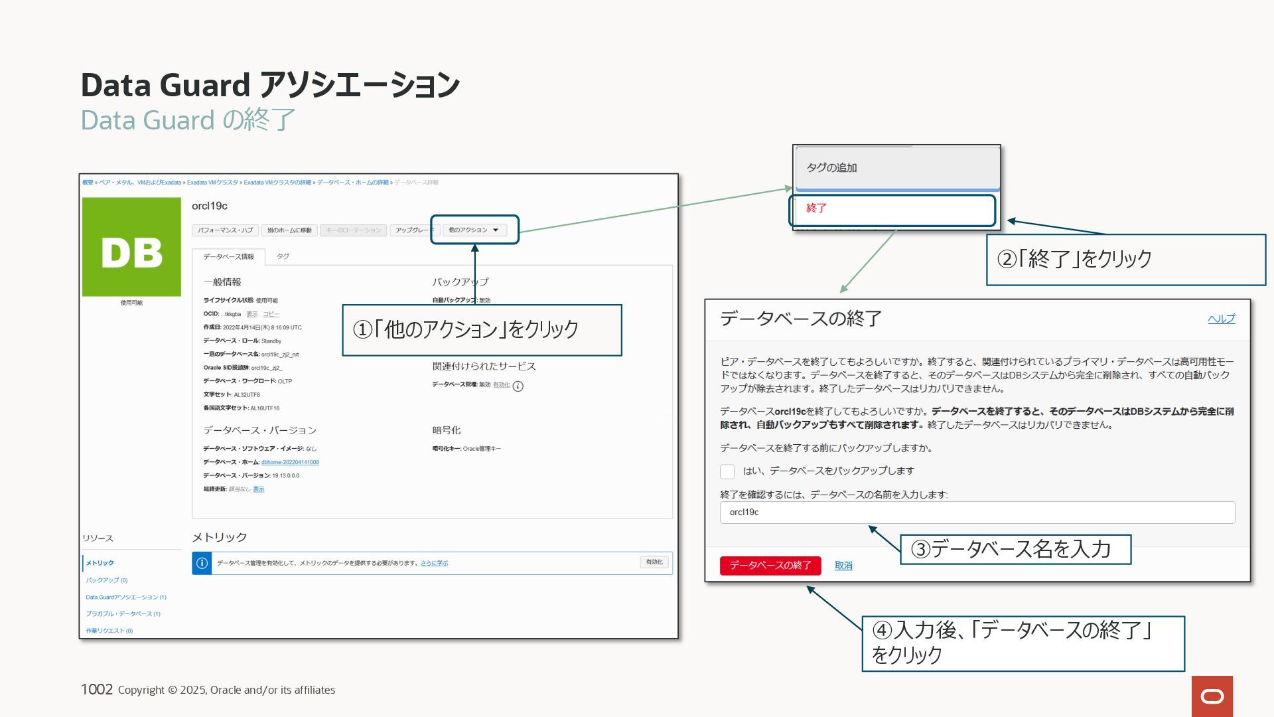Open the dbhome-202204141008 link

pos(290,462)
